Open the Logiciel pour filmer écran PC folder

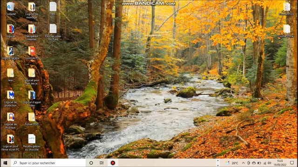pyautogui.click(x=10, y=143)
